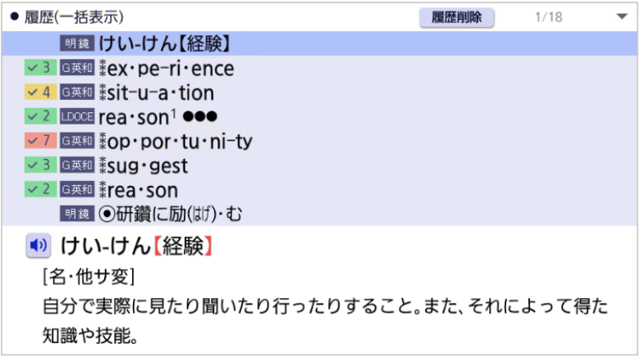Click the 1/18 page counter
This screenshot has width=640, height=357.
pyautogui.click(x=548, y=16)
